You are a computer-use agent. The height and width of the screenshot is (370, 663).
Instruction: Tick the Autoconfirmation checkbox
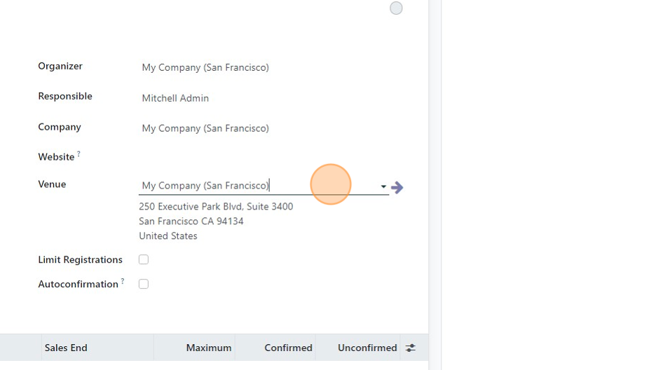pyautogui.click(x=144, y=284)
